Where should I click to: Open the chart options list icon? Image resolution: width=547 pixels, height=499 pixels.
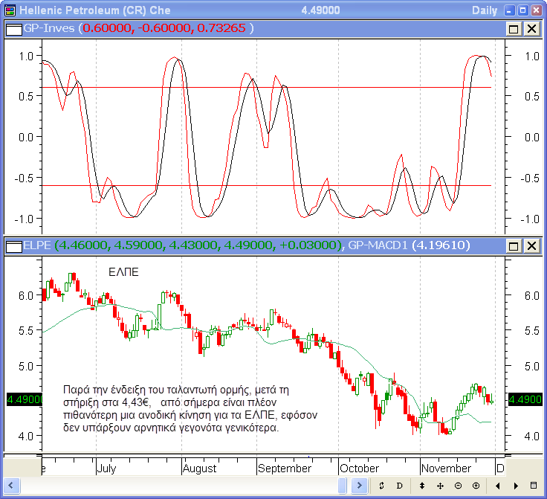534,486
